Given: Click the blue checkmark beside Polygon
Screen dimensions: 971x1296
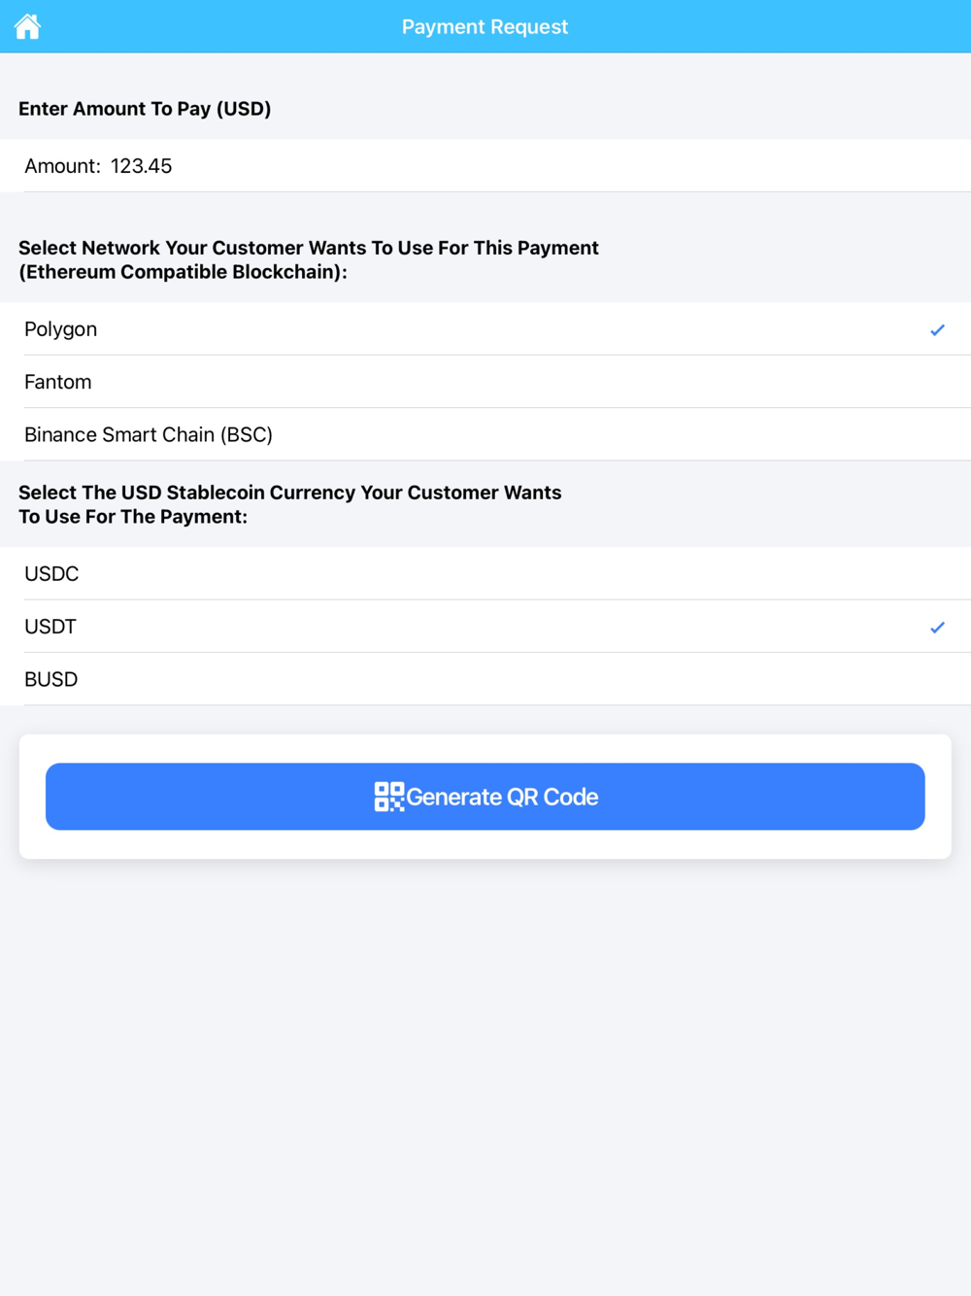Looking at the screenshot, I should coord(937,330).
